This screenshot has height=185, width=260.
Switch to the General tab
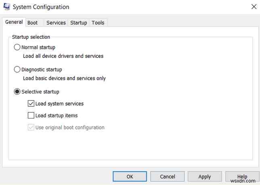(x=14, y=22)
